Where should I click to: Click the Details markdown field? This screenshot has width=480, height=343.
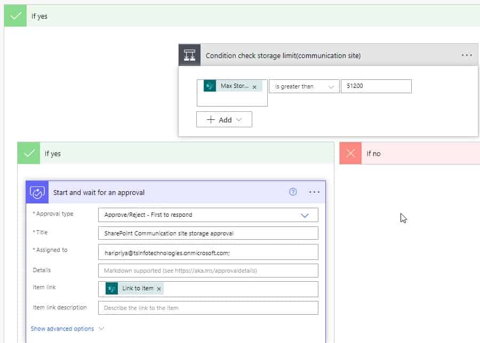tap(208, 271)
